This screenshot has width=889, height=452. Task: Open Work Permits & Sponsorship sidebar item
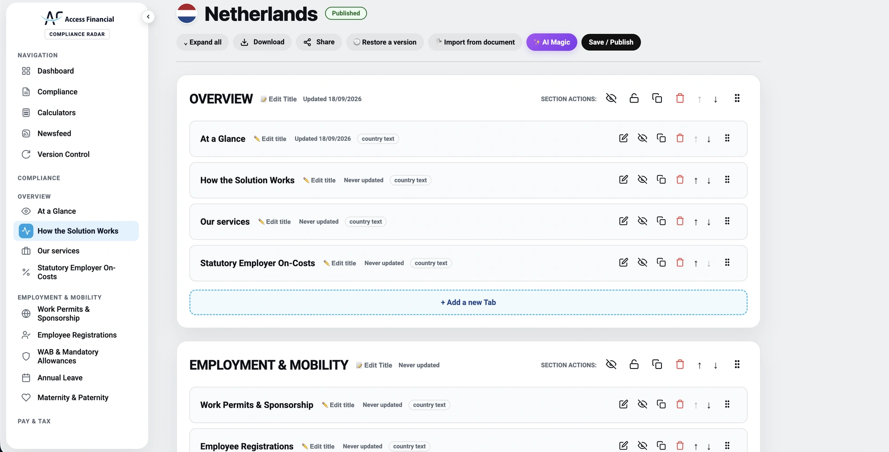[76, 313]
